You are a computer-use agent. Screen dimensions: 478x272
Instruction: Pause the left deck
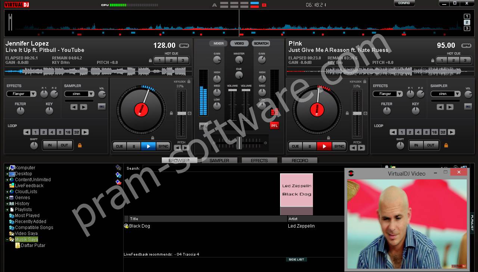[134, 146]
